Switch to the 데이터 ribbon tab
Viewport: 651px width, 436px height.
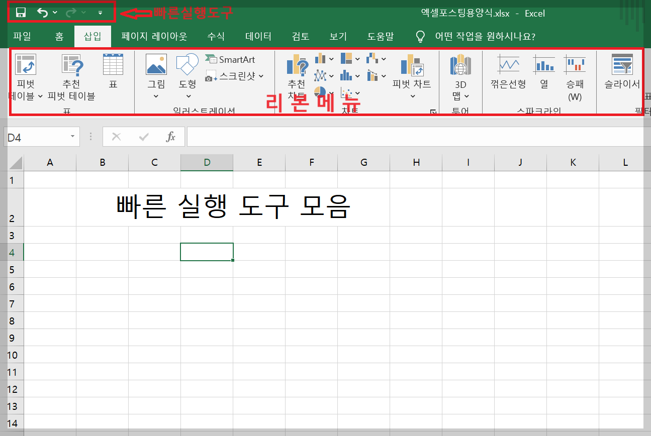click(x=257, y=36)
